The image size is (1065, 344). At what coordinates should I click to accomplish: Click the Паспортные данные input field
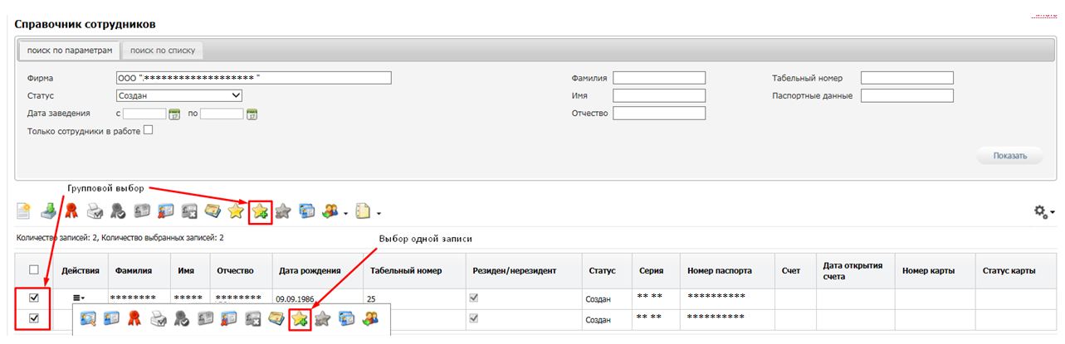pos(907,95)
